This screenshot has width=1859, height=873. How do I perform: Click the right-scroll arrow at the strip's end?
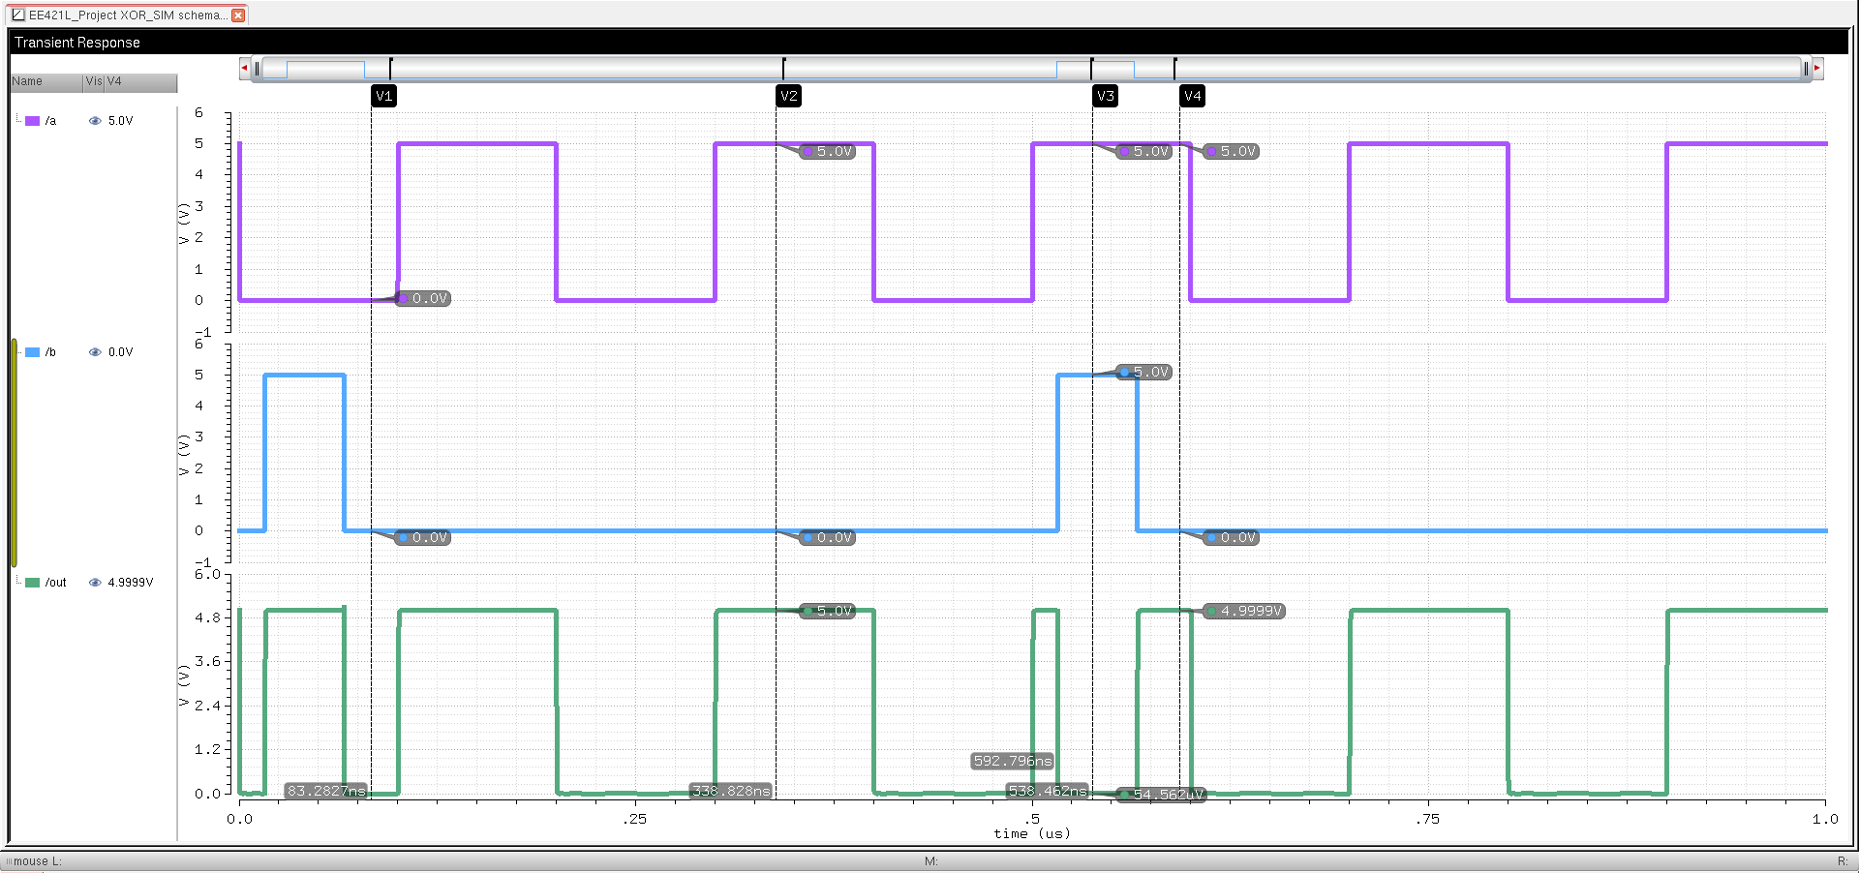(1815, 69)
